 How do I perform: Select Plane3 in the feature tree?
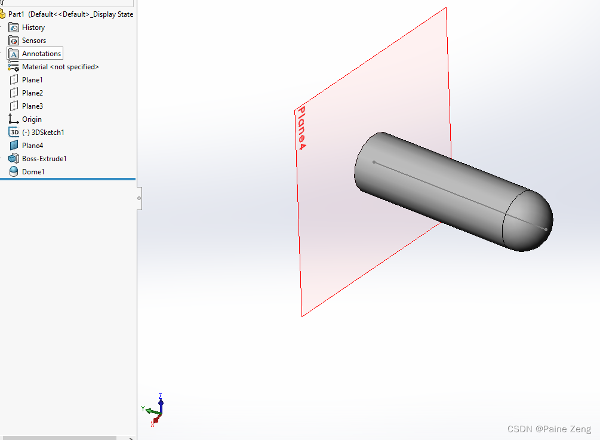pyautogui.click(x=32, y=106)
